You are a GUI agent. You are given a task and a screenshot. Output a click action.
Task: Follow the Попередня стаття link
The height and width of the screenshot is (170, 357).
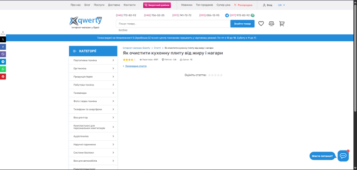coord(136,66)
